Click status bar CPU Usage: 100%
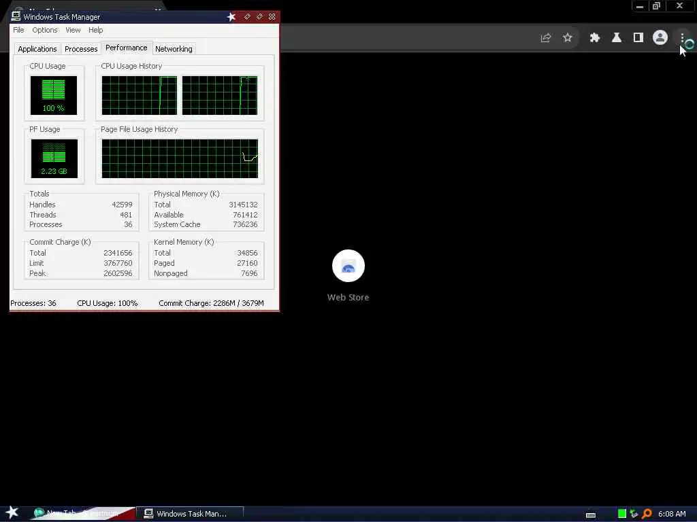Image resolution: width=697 pixels, height=522 pixels. click(x=107, y=303)
